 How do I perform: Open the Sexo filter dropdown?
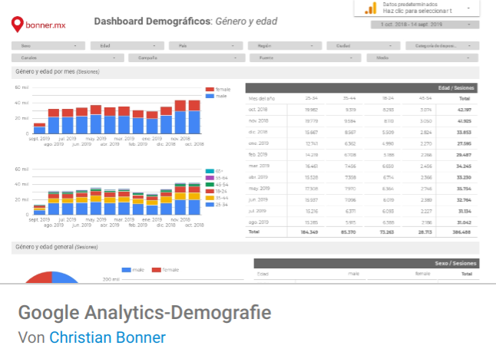tap(48, 46)
